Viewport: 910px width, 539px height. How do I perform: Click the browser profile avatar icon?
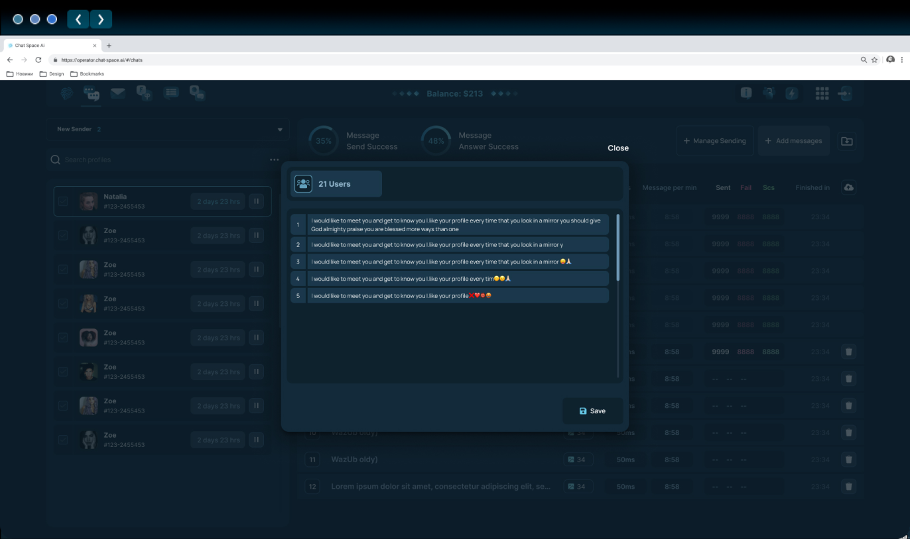tap(891, 60)
